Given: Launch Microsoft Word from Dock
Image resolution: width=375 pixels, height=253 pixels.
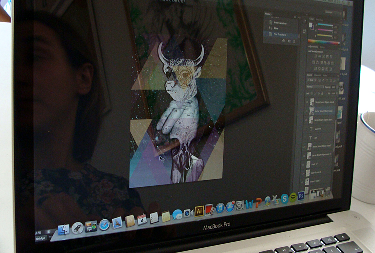Looking at the screenshot, I should (249, 204).
